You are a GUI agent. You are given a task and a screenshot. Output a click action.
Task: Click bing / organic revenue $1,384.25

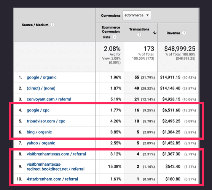click(171, 132)
